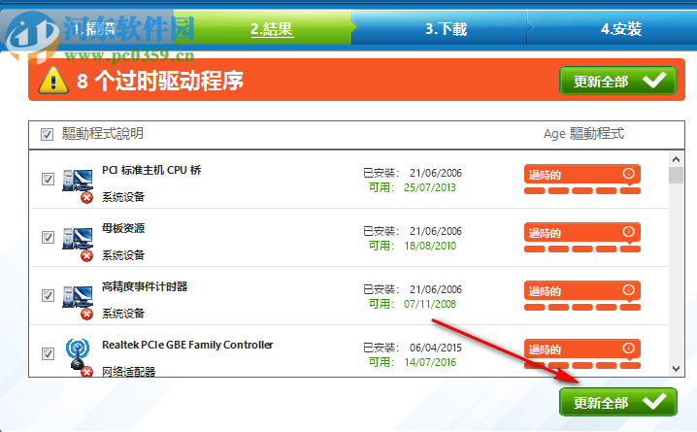Screen dimensions: 697x432
Task: Click 過時的 status badge for 母板资源
Action: click(581, 232)
